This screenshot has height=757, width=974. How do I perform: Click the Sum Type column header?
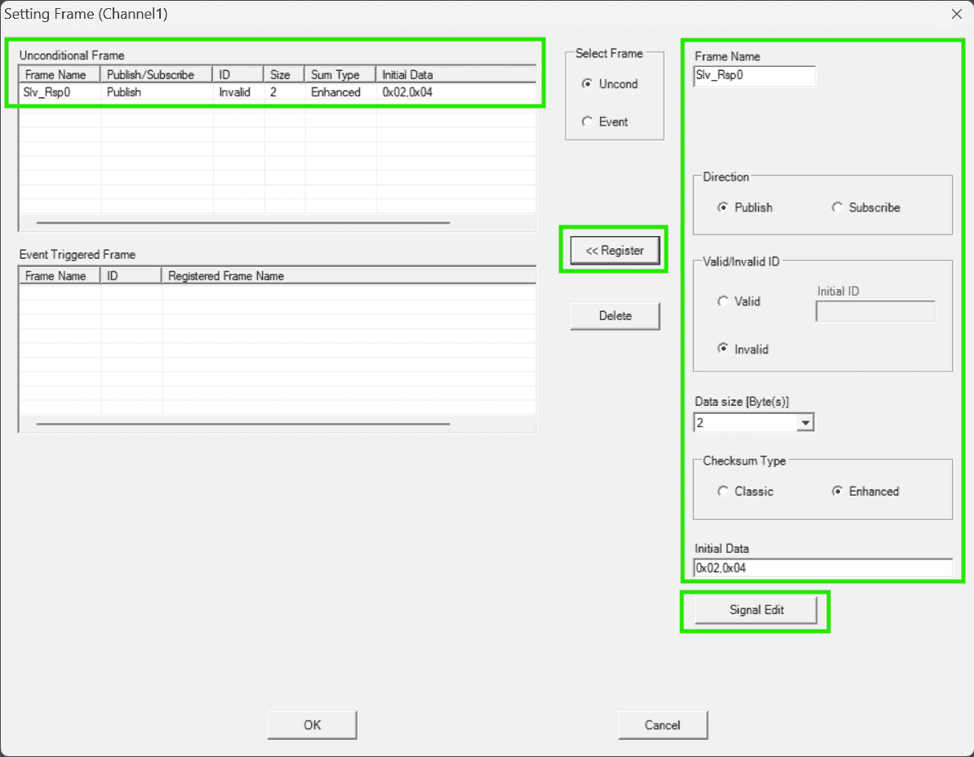340,74
